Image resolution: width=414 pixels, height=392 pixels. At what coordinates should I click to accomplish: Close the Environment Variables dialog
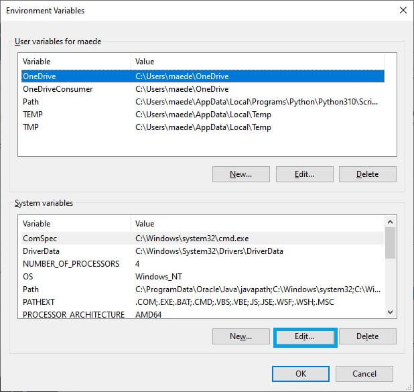[x=403, y=10]
